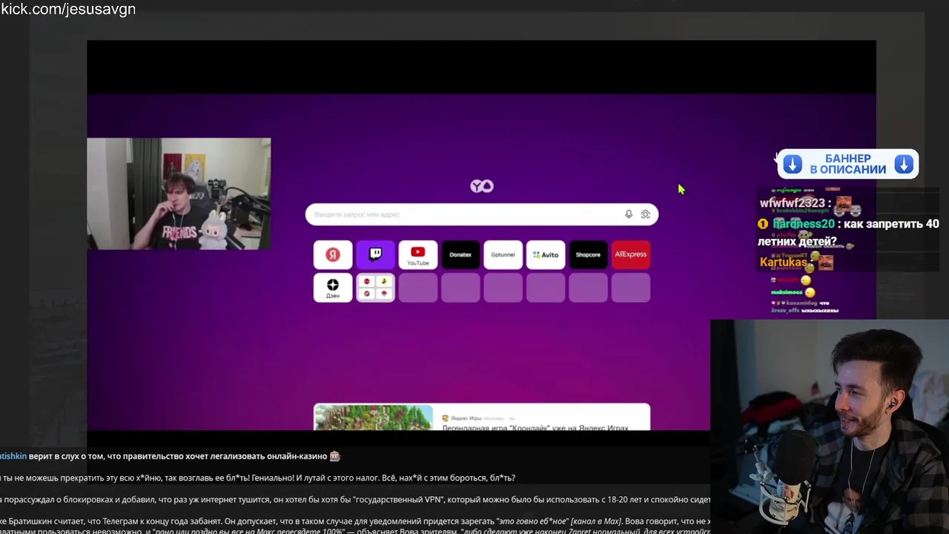The image size is (949, 534).
Task: Open the Twitch bookmark tile
Action: coord(375,254)
